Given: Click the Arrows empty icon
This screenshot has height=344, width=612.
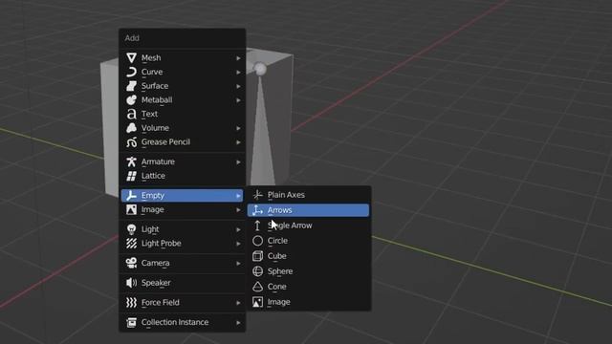Looking at the screenshot, I should point(257,210).
